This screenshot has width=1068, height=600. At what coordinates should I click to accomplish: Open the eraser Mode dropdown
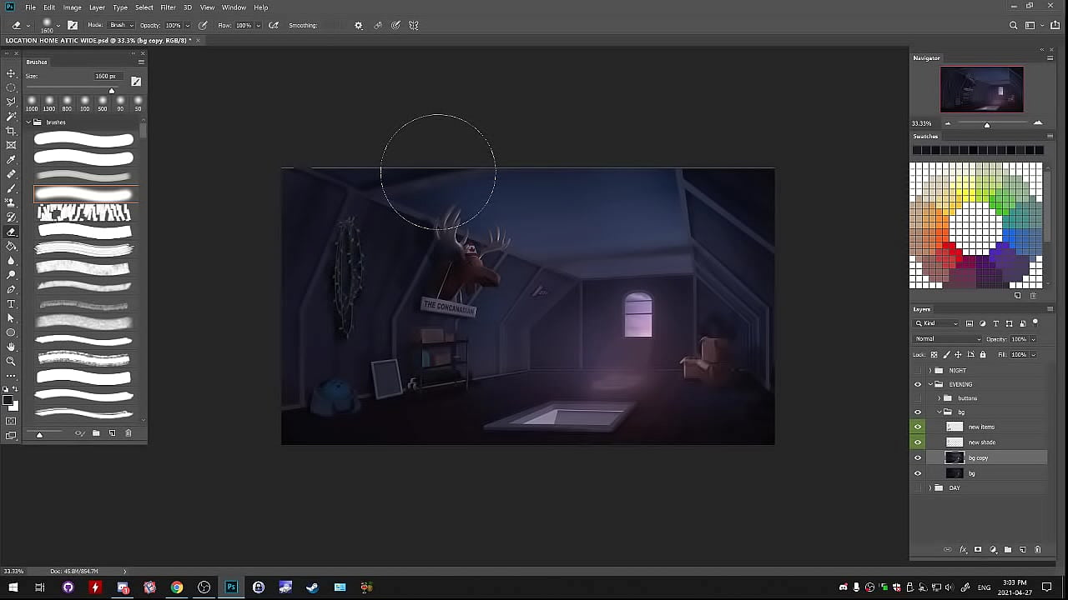(x=120, y=25)
